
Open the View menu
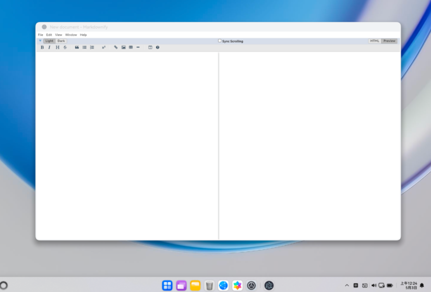tap(58, 35)
